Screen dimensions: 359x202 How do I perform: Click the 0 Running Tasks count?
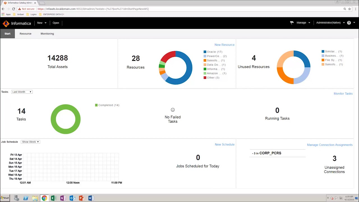click(277, 110)
